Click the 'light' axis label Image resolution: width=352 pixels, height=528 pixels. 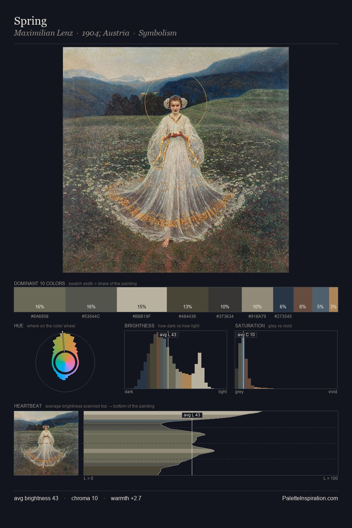(222, 392)
